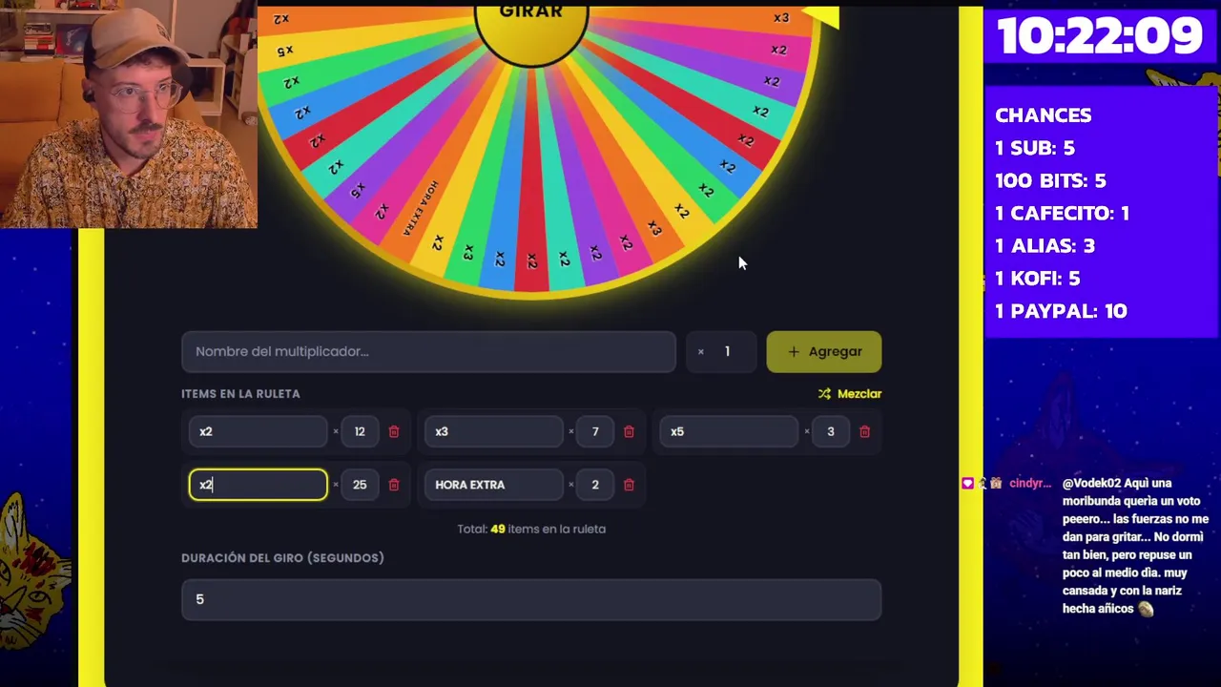Edit the quantity 12 field
This screenshot has height=687, width=1221.
pos(360,431)
